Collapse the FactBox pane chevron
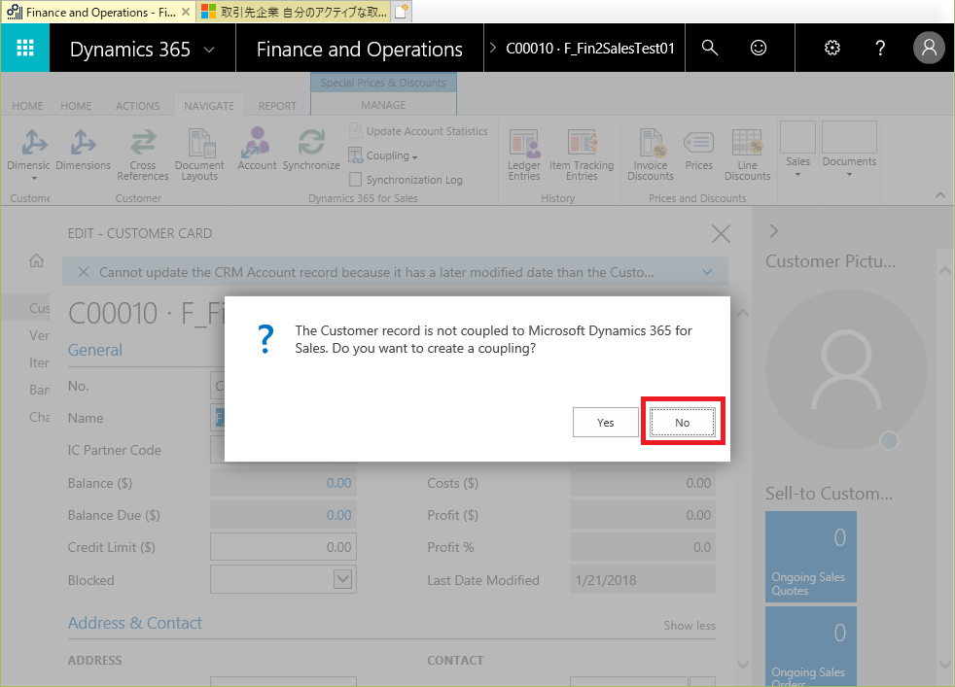Image resolution: width=955 pixels, height=687 pixels. coord(773,231)
